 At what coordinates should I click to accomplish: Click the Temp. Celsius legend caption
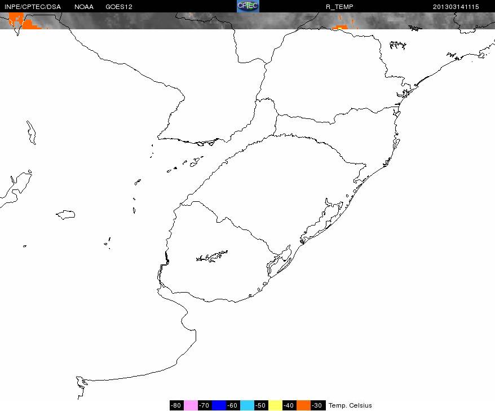click(350, 405)
